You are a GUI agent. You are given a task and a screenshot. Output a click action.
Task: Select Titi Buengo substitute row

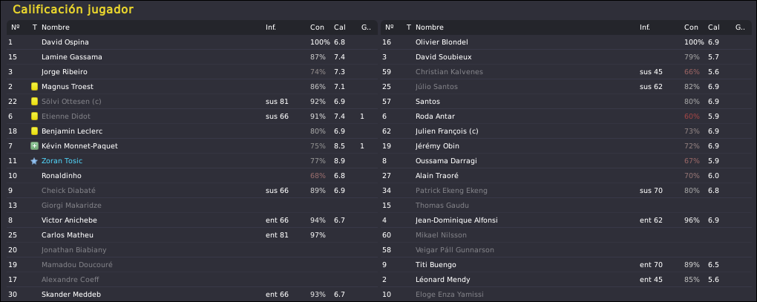[x=566, y=265]
